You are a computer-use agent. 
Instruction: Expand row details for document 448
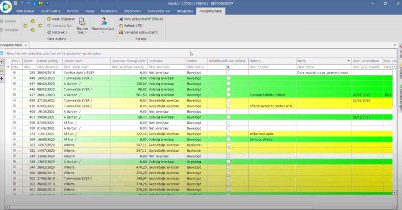click(x=14, y=78)
